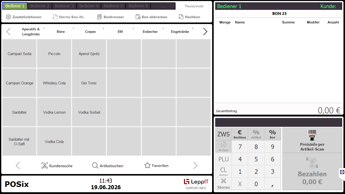Add Sanbitter mit O-Saft
The width and height of the screenshot is (345, 194).
pos(19,141)
